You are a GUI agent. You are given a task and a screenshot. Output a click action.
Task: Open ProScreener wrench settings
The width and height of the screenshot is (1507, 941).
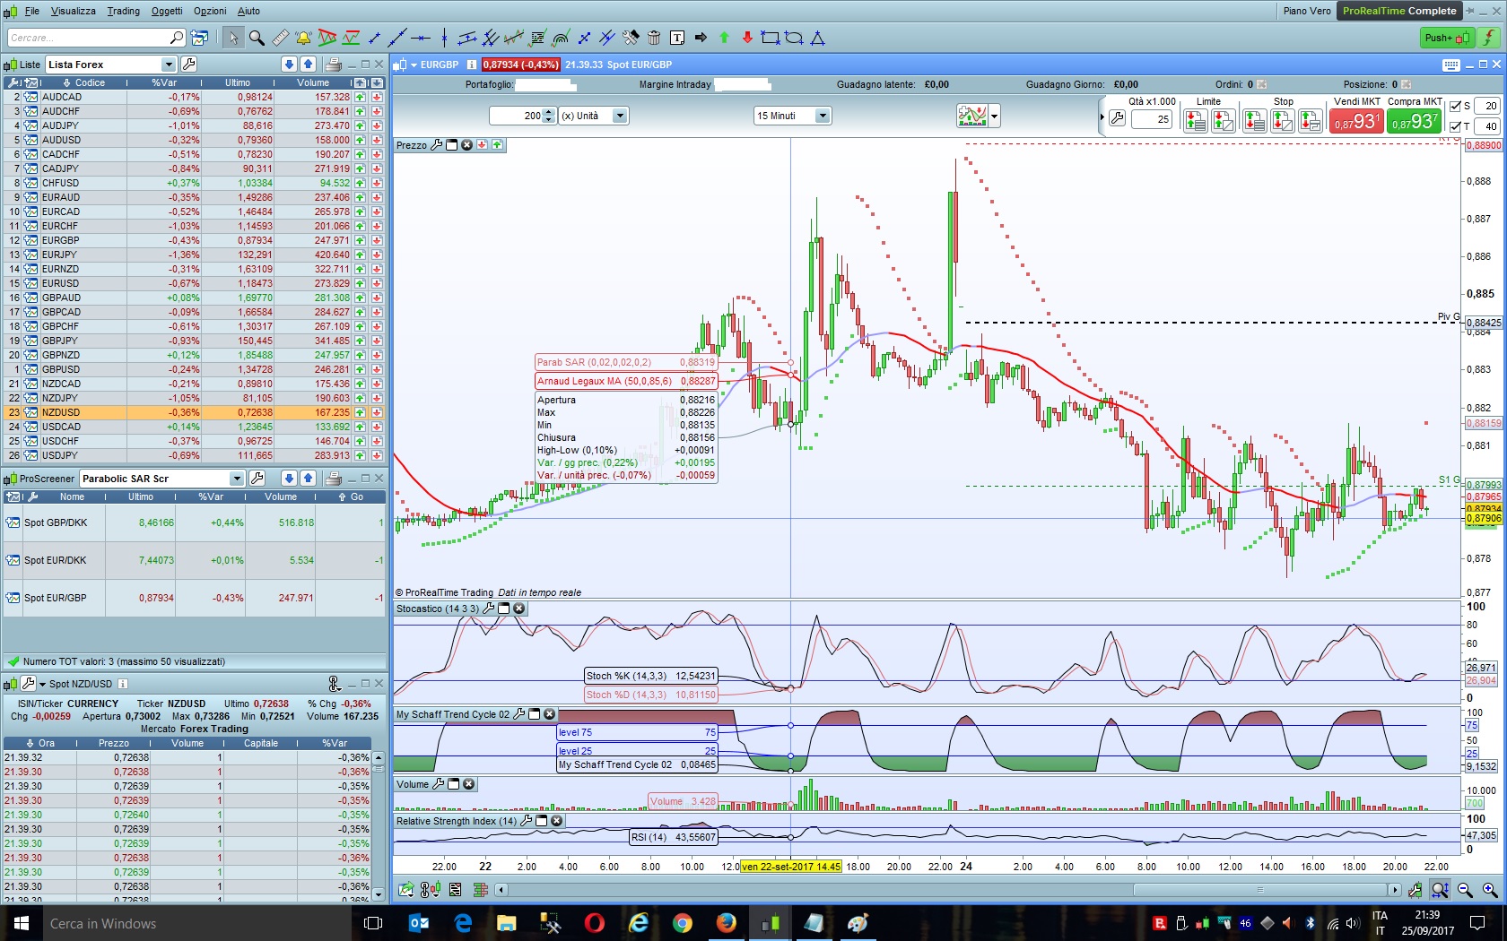pos(257,479)
